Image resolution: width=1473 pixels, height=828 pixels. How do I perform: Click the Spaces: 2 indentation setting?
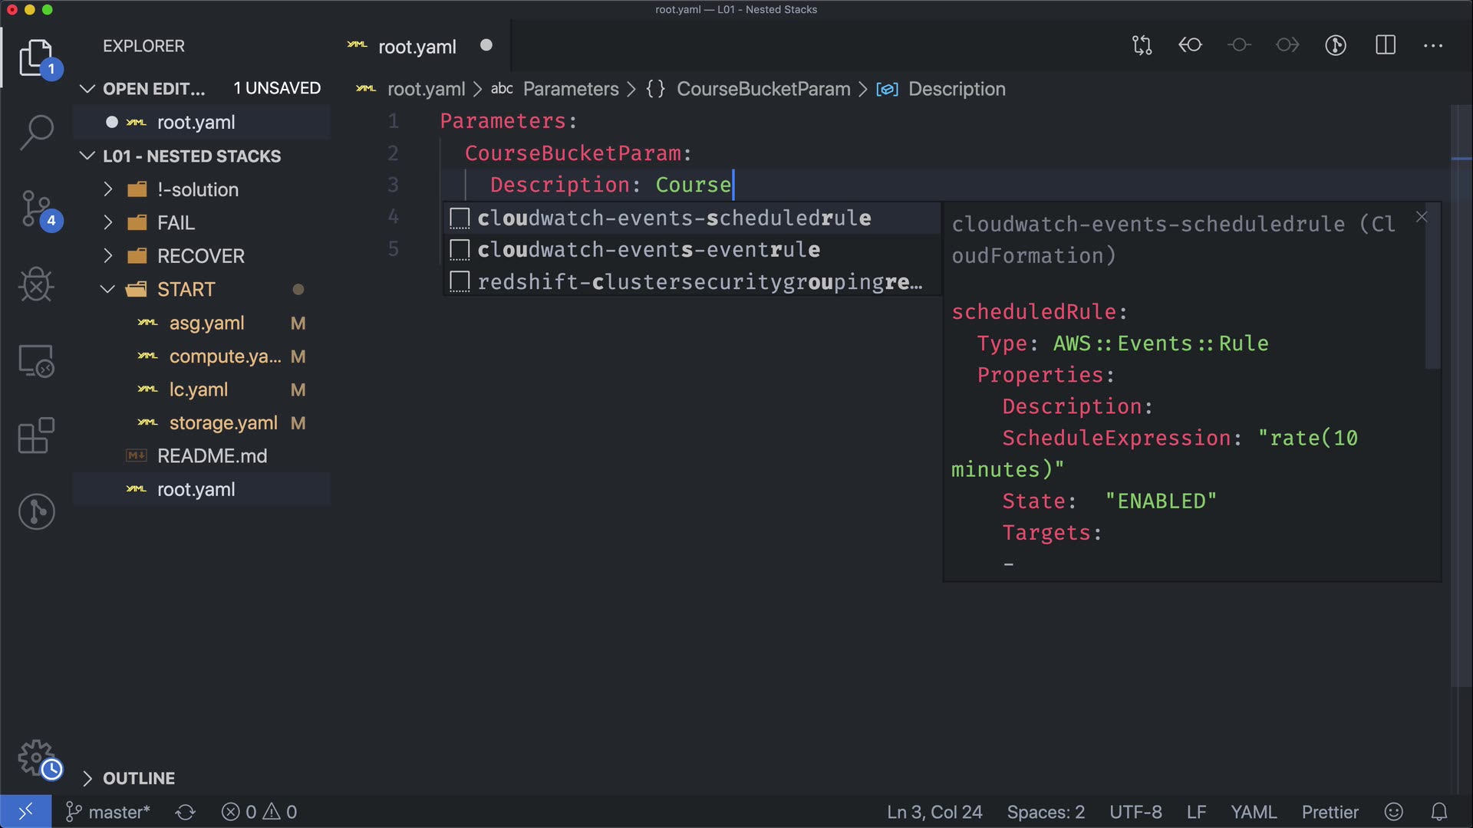[1045, 812]
